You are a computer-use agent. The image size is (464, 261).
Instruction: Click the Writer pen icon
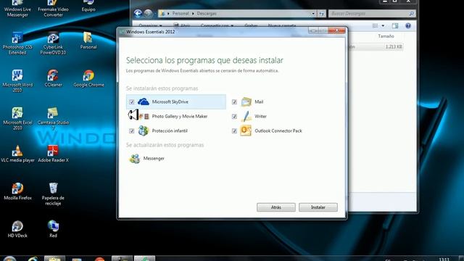tap(246, 116)
